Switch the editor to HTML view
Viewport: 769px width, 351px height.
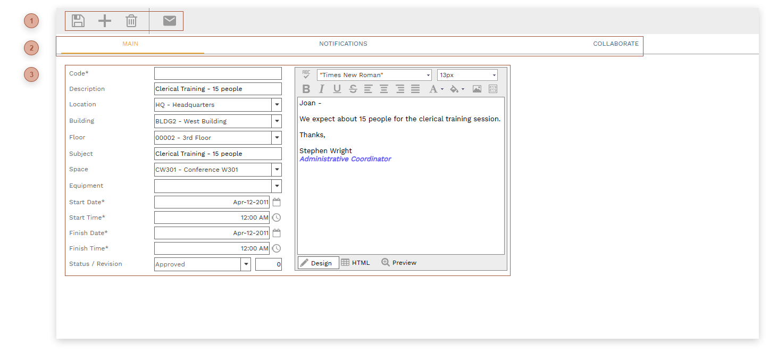tap(355, 263)
